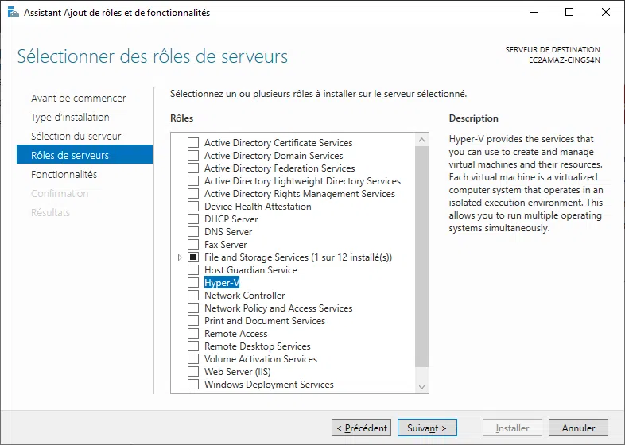This screenshot has width=625, height=445.
Task: Select the DHCP Server checkbox
Action: 193,219
